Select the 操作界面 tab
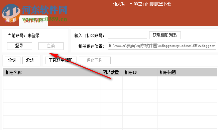 [x=33, y=21]
